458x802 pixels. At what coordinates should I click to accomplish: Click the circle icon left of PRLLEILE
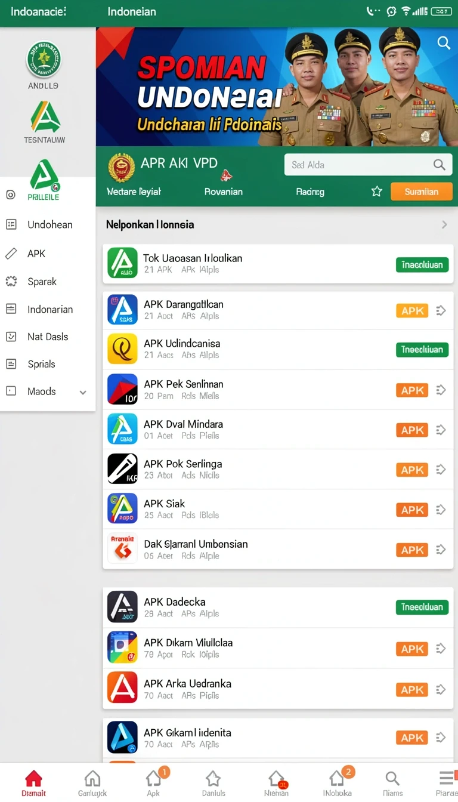pyautogui.click(x=10, y=195)
